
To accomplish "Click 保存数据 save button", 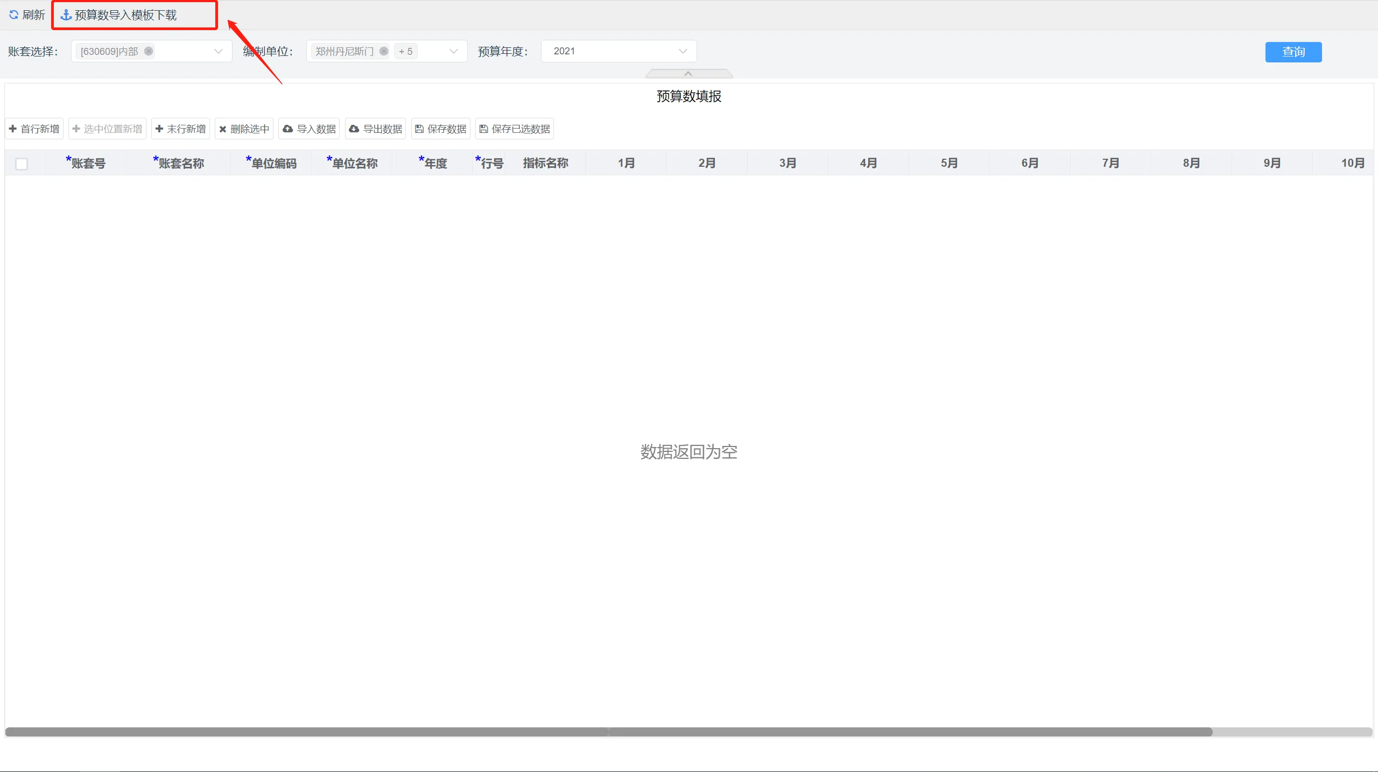I will pos(441,129).
